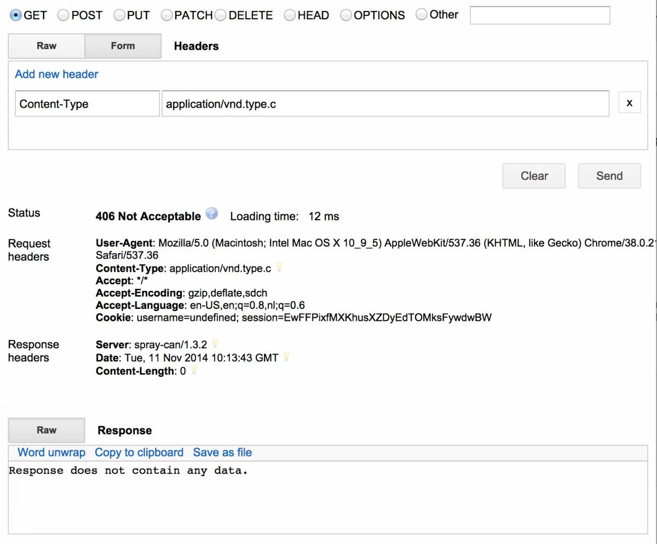657x544 pixels.
Task: Click the Add new header link
Action: (x=56, y=74)
